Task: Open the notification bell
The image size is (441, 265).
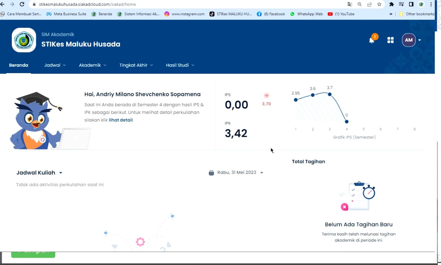Action: pos(372,40)
